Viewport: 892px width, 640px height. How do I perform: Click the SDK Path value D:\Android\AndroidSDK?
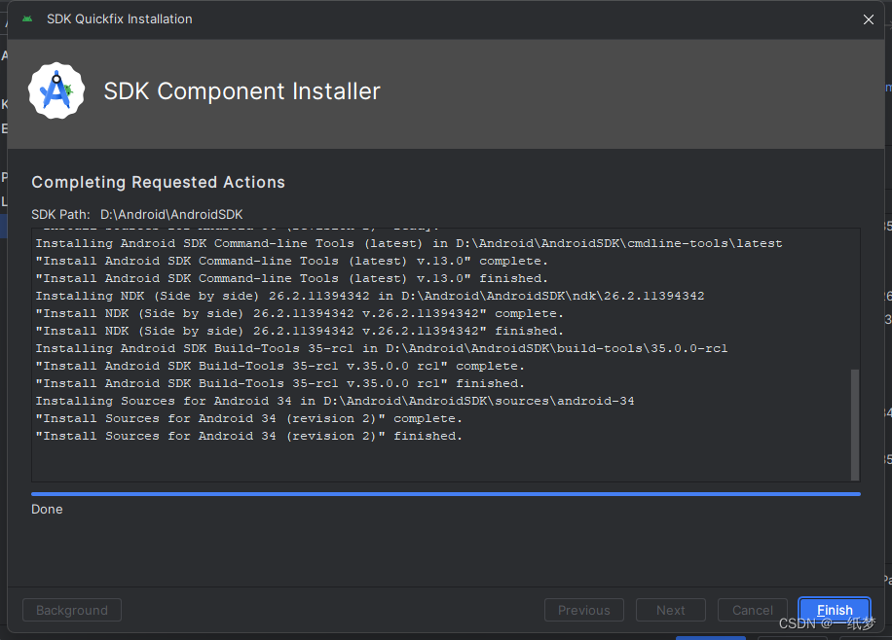[x=171, y=214]
